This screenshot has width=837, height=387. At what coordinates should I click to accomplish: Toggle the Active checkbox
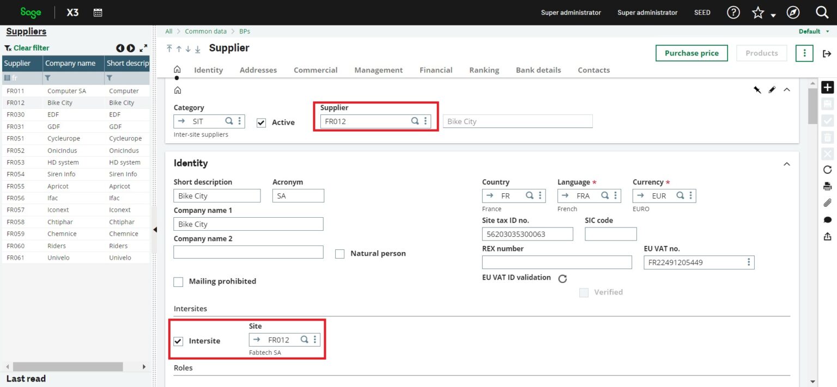coord(261,122)
